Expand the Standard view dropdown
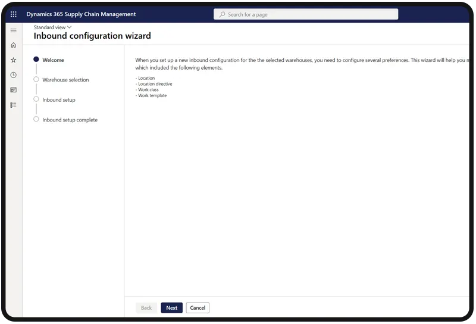This screenshot has width=476, height=324. [52, 27]
